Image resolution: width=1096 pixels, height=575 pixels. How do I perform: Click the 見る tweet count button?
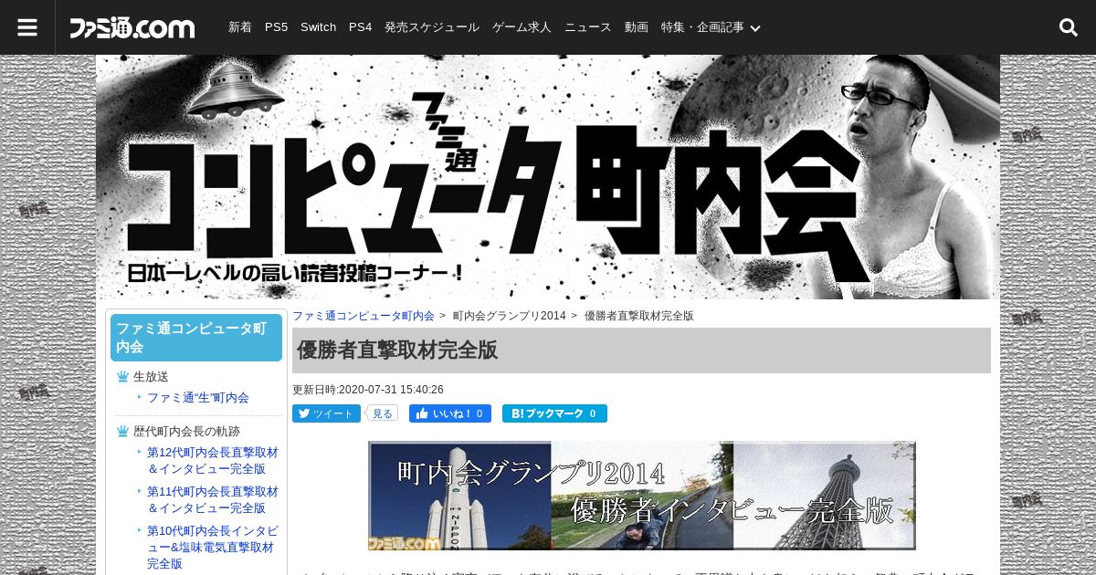[x=383, y=413]
